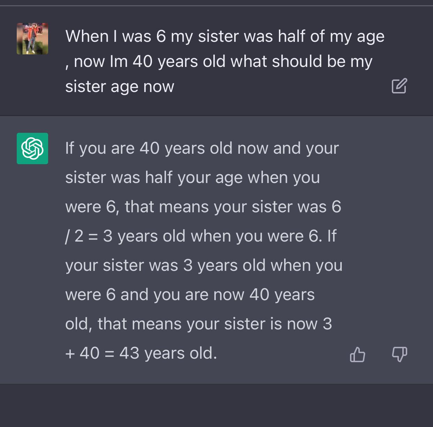
Task: Click the text 'sister age now'
Action: point(120,87)
